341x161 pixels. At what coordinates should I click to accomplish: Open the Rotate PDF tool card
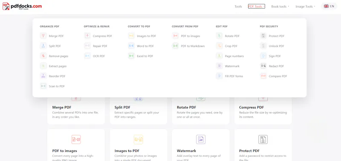(200, 111)
